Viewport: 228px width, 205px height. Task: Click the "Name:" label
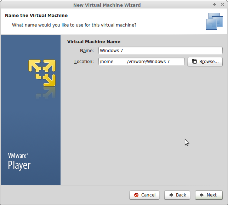click(x=87, y=50)
